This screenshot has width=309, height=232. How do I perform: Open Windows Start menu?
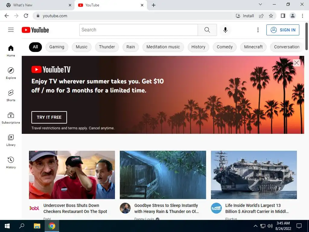(x=7, y=226)
